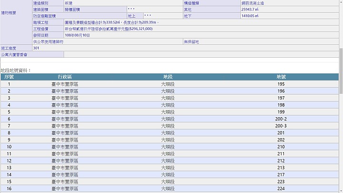Click land number cell '202'
343x193 pixels.
pyautogui.click(x=281, y=140)
